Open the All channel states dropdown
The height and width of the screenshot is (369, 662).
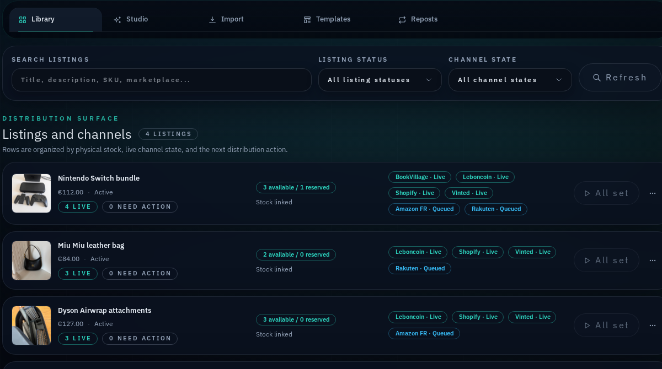click(510, 80)
